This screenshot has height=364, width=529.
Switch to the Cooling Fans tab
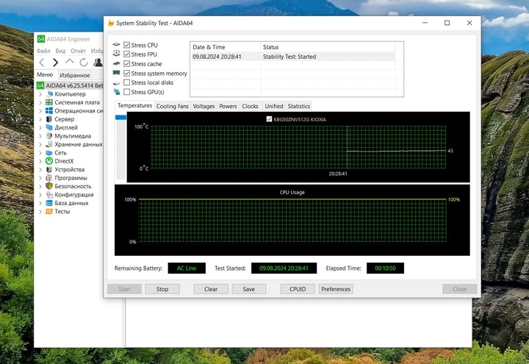tap(173, 106)
